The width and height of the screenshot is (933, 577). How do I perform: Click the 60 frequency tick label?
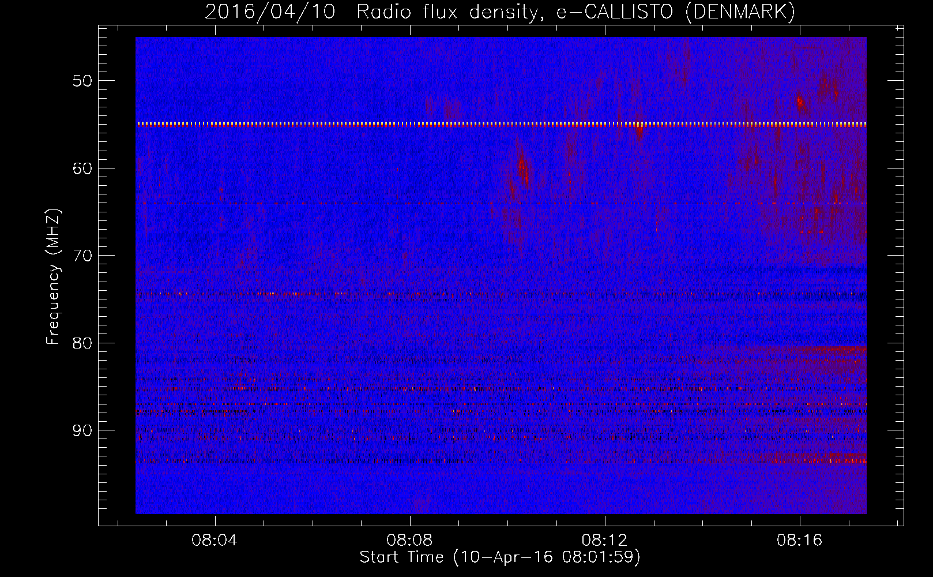click(82, 168)
